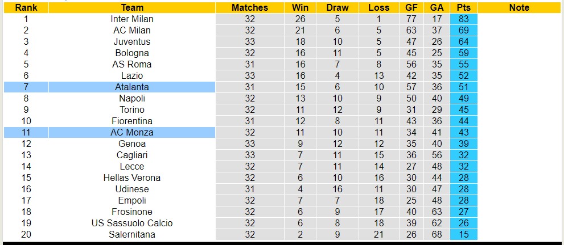Viewport: 564px width, 245px height.
Task: Select the highlighted Atalanta row
Action: [x=132, y=87]
